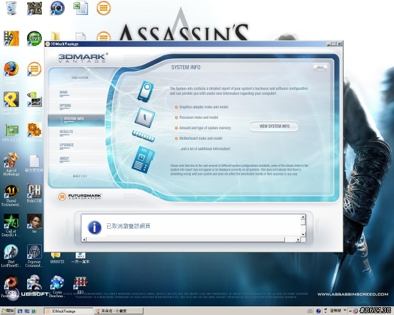The width and height of the screenshot is (394, 315).
Task: Click the message box scroll up arrow
Action: coord(303,217)
